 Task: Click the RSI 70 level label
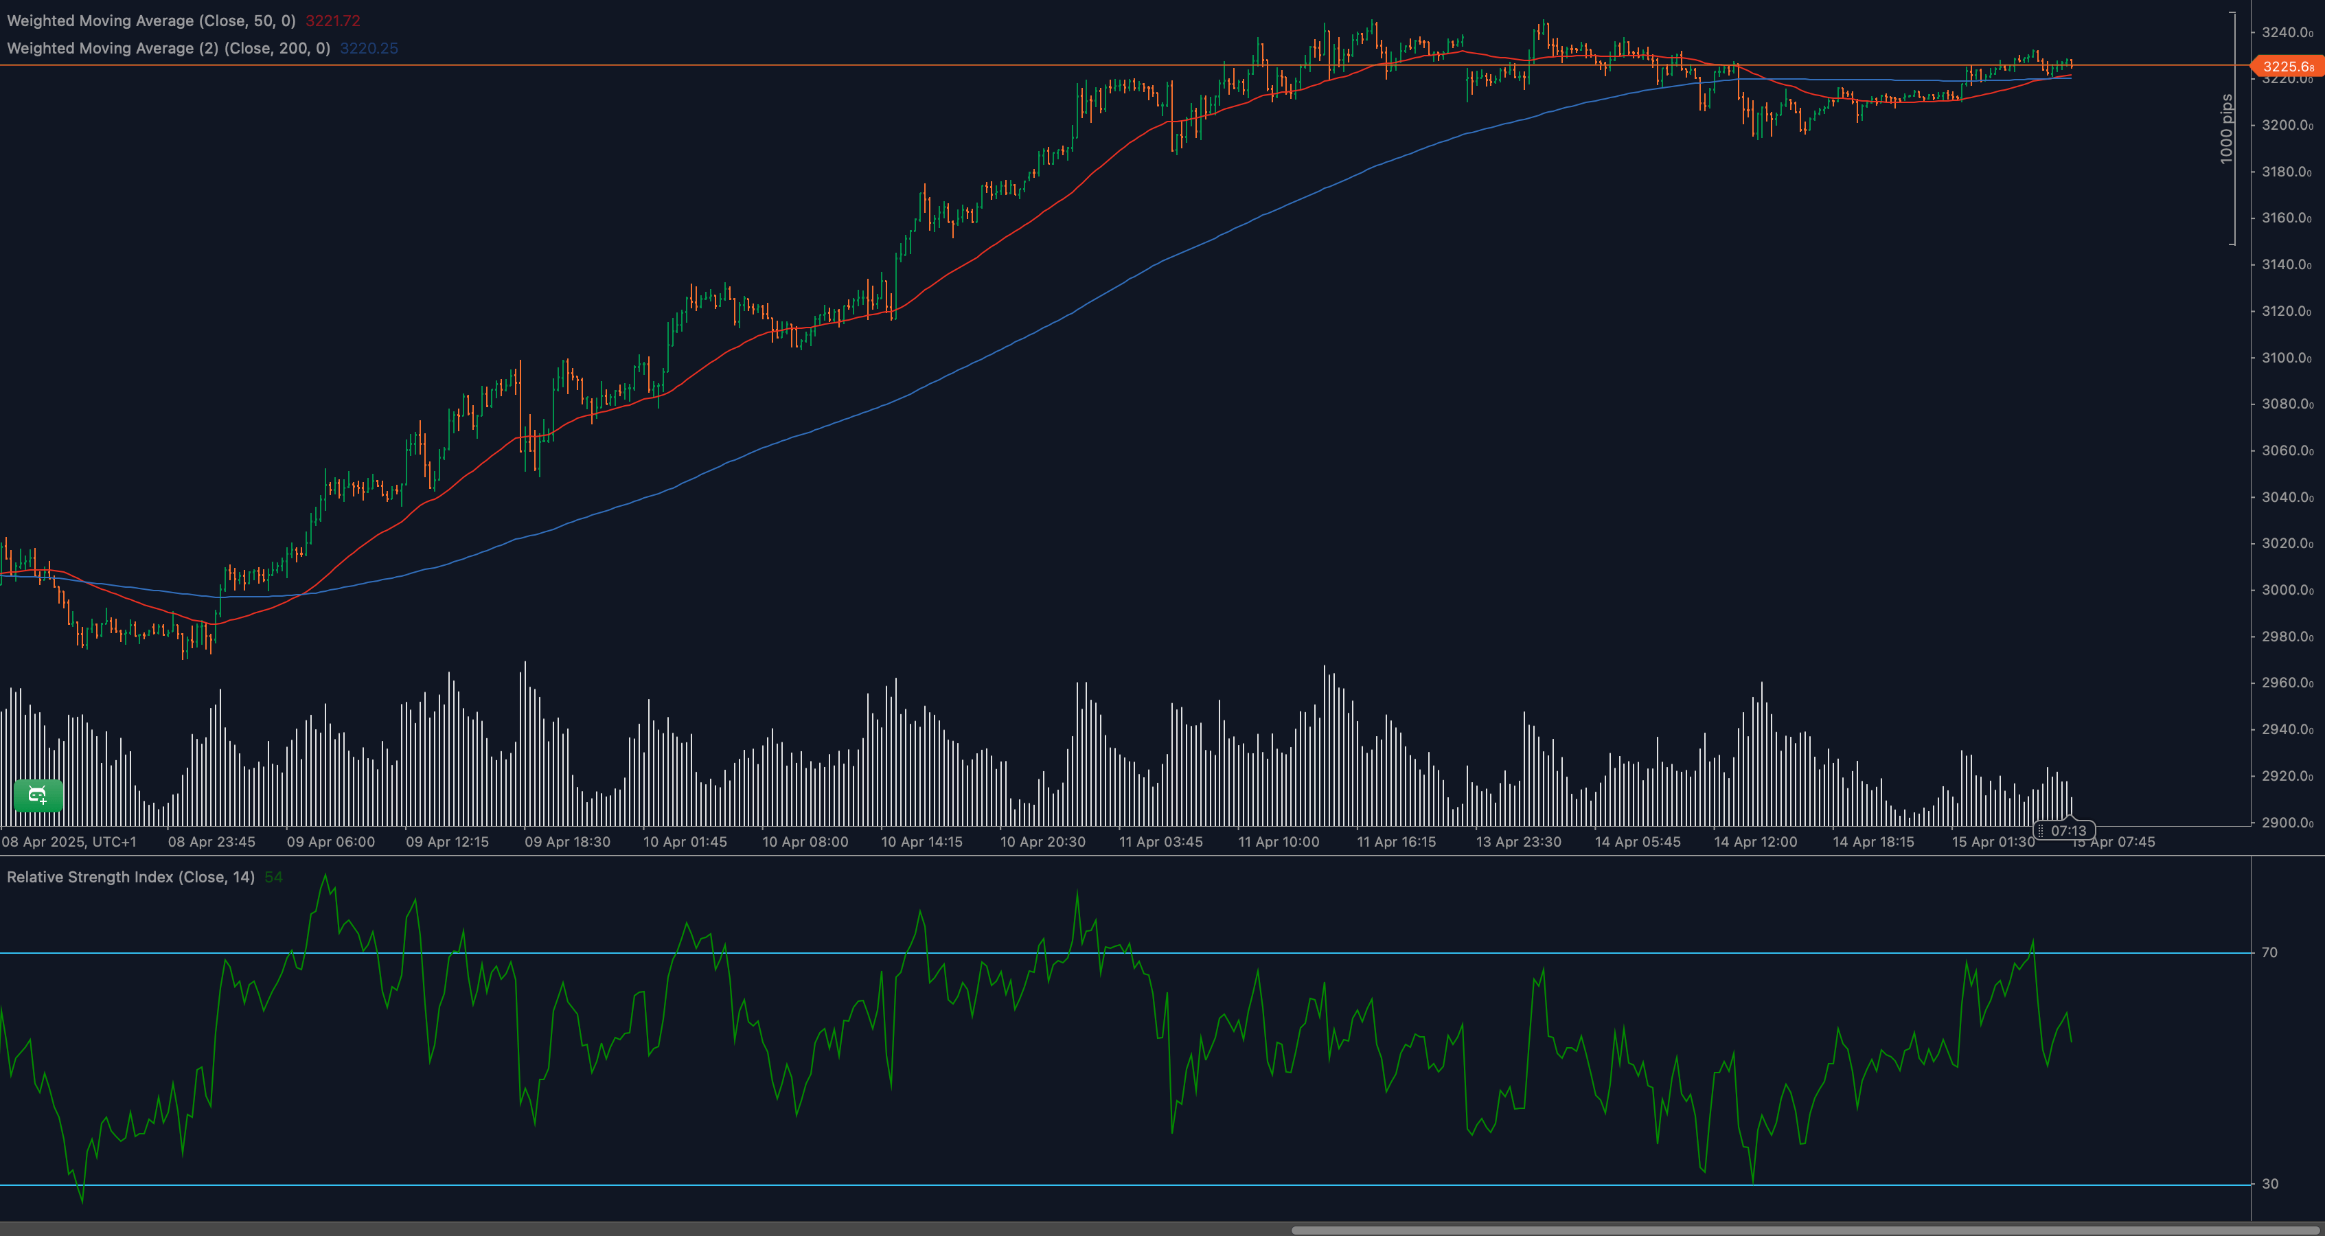tap(2269, 952)
